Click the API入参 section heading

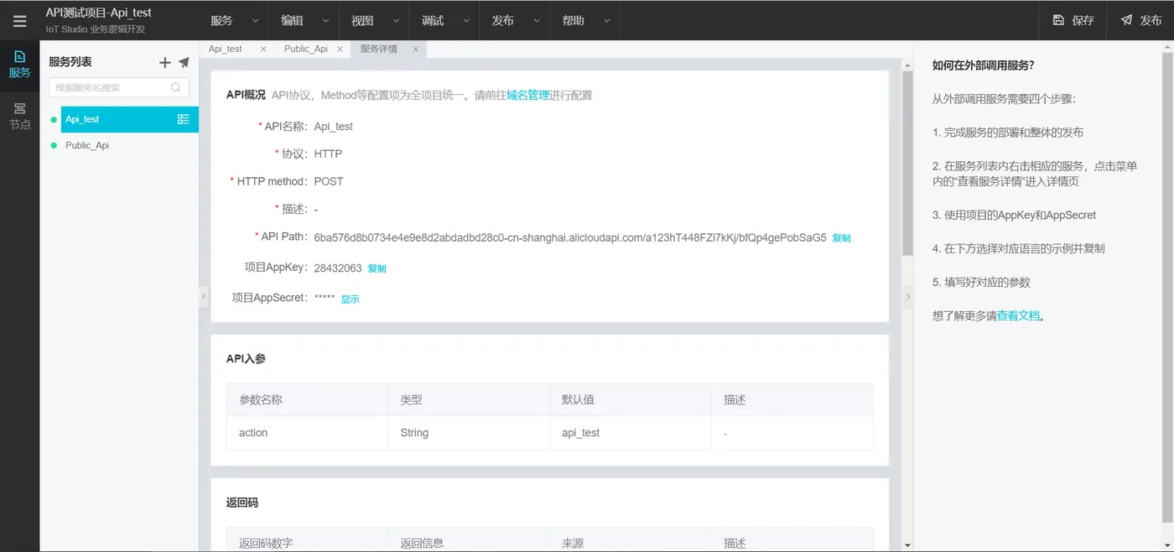point(246,358)
